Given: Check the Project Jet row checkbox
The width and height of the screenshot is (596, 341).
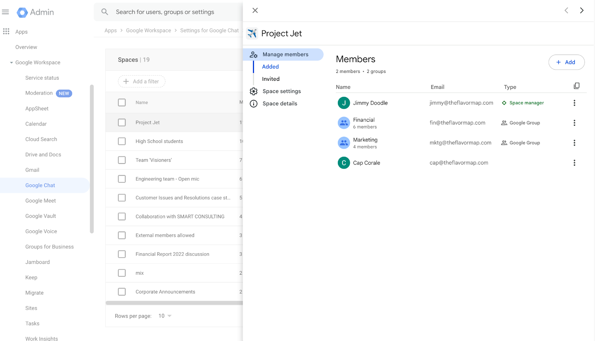Looking at the screenshot, I should [122, 122].
